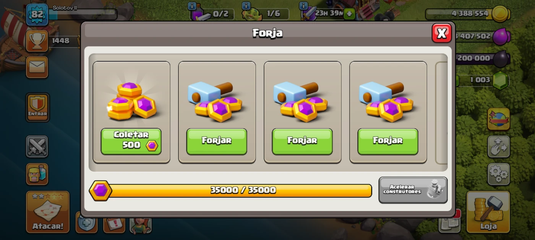535x240 pixels.
Task: Tap the Atacar! map button
Action: [x=48, y=212]
